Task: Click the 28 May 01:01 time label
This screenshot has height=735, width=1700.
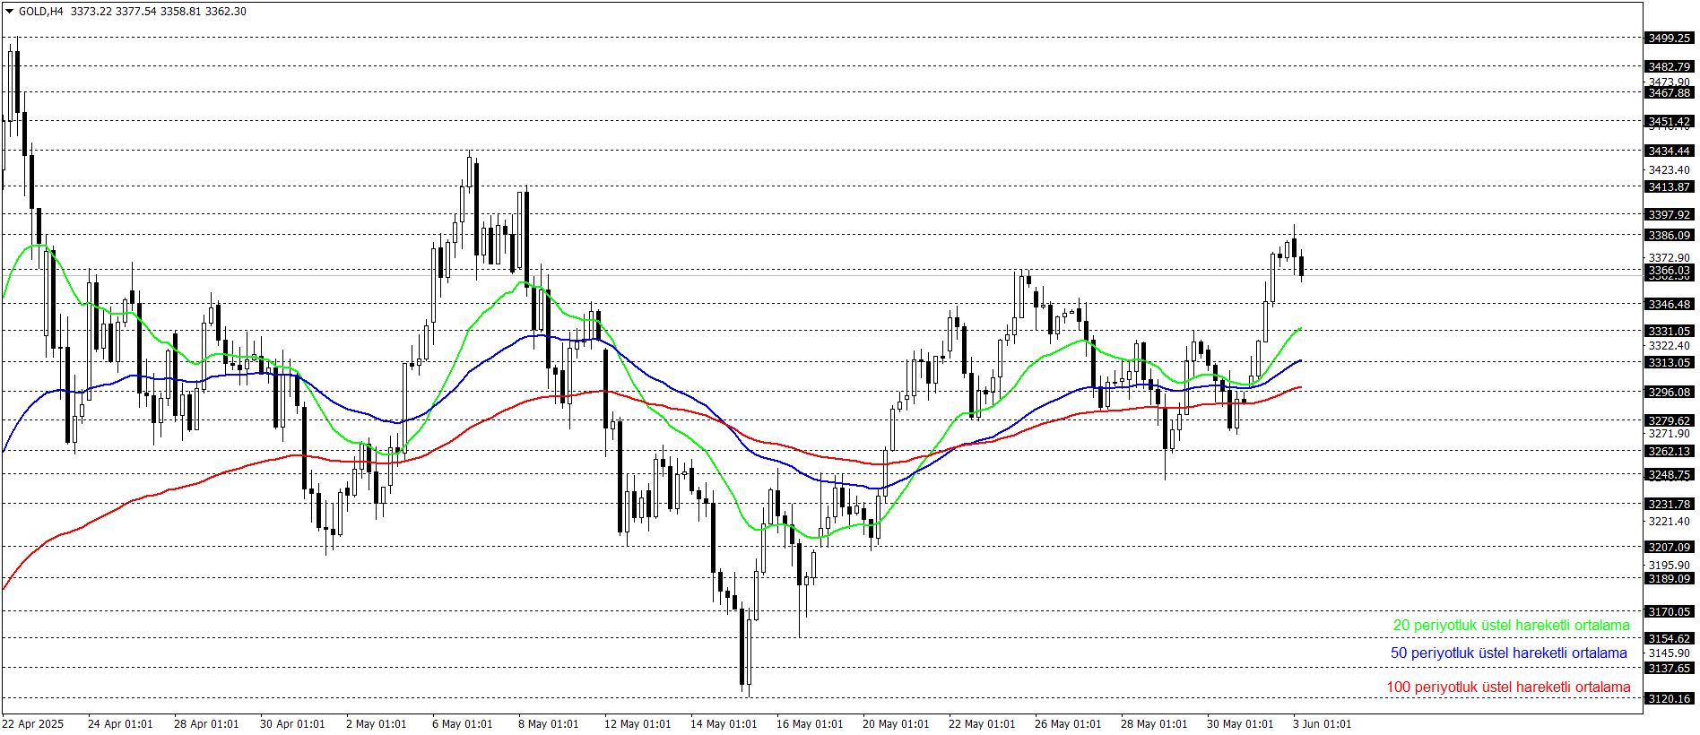Action: click(x=1154, y=723)
